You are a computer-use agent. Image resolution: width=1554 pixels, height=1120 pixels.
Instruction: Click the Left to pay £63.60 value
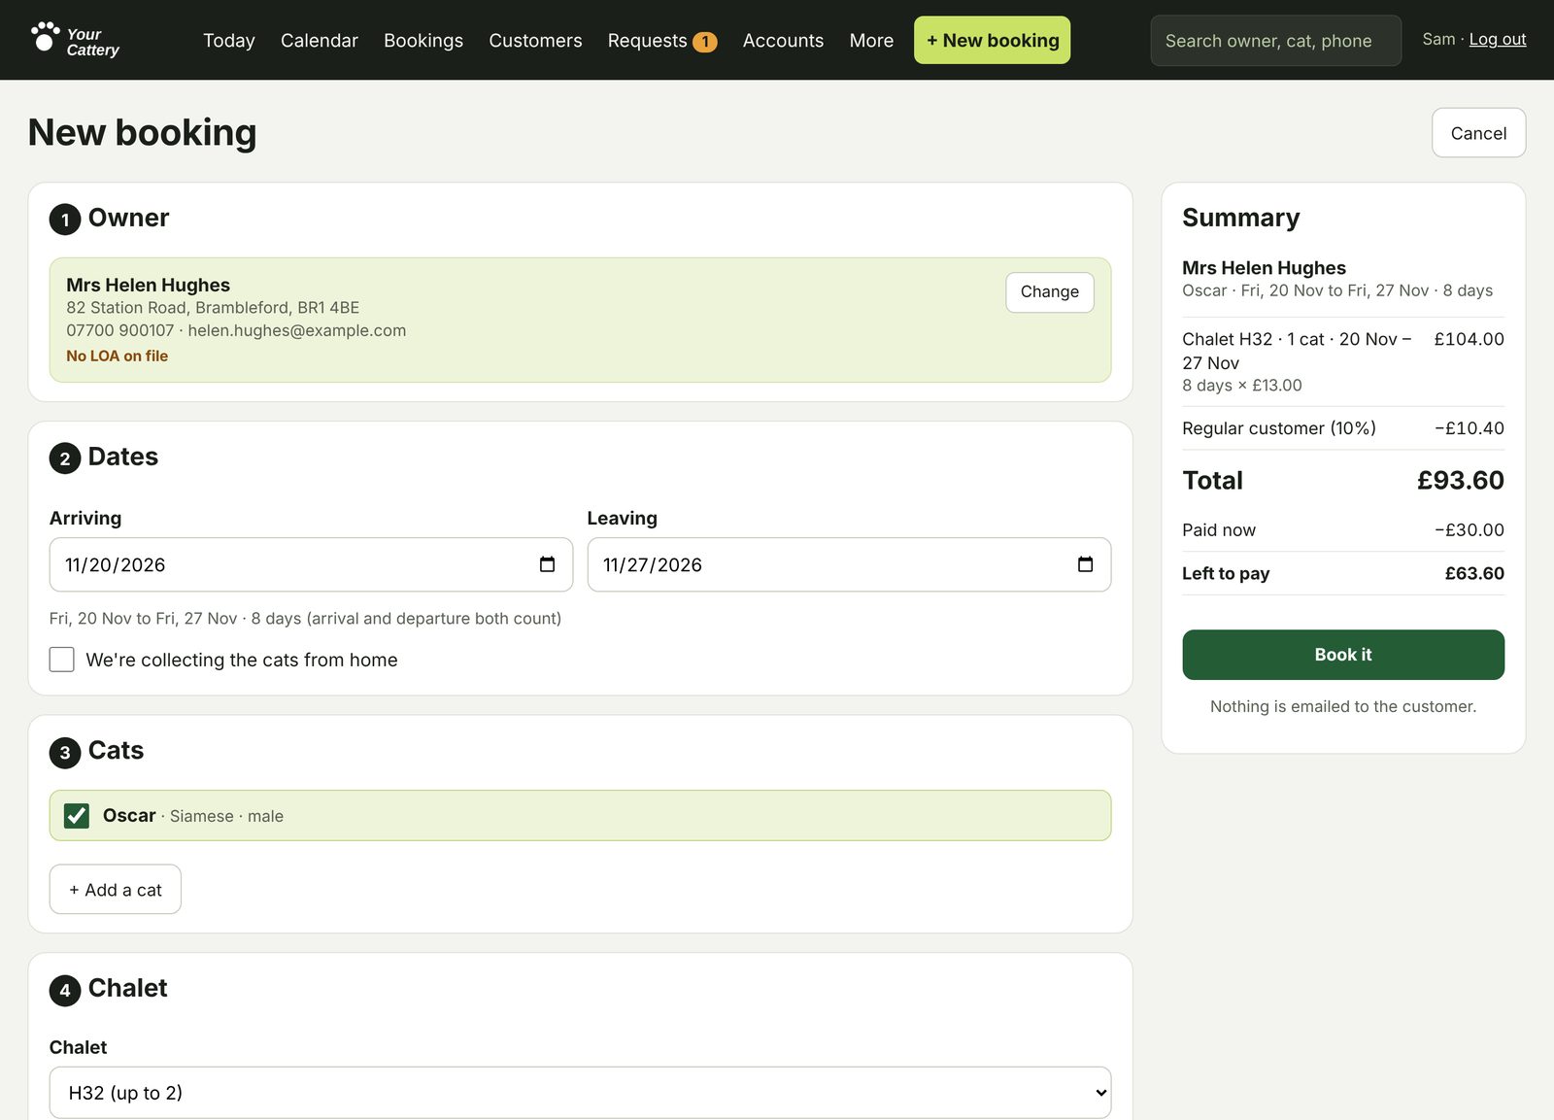tap(1473, 573)
